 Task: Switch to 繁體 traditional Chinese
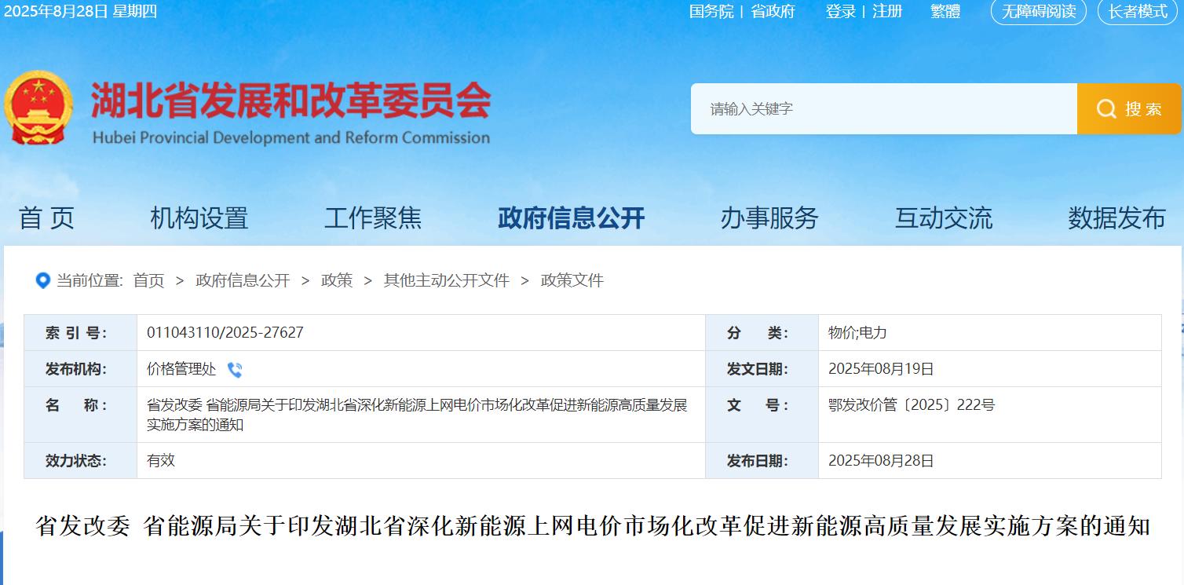945,12
